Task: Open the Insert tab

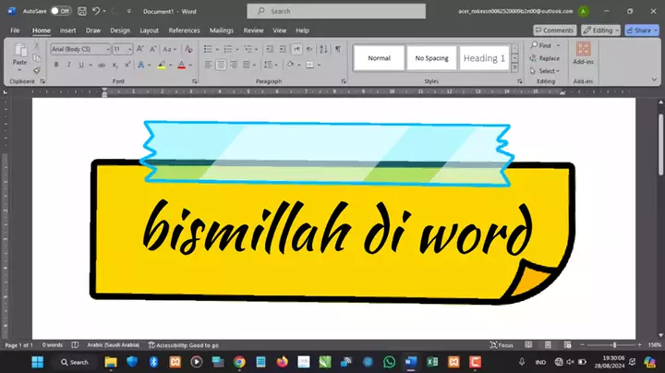Action: click(x=67, y=30)
